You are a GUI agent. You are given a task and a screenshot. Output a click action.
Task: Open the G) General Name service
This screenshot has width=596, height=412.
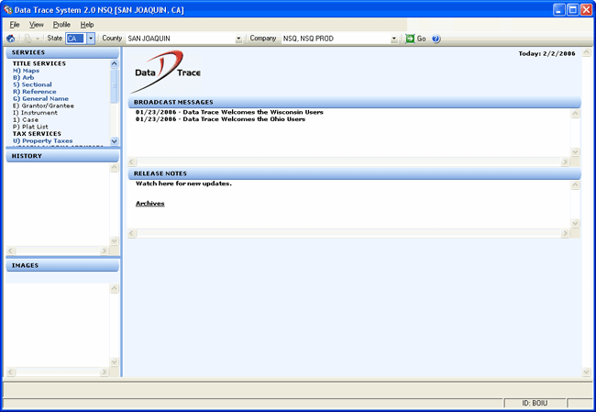pyautogui.click(x=40, y=98)
